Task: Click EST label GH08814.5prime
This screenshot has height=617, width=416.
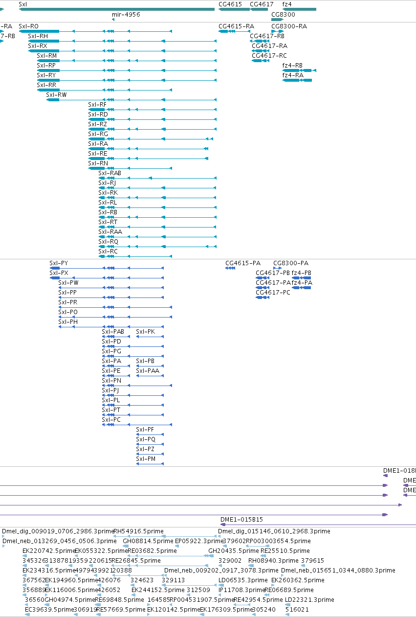Action: coord(148,541)
